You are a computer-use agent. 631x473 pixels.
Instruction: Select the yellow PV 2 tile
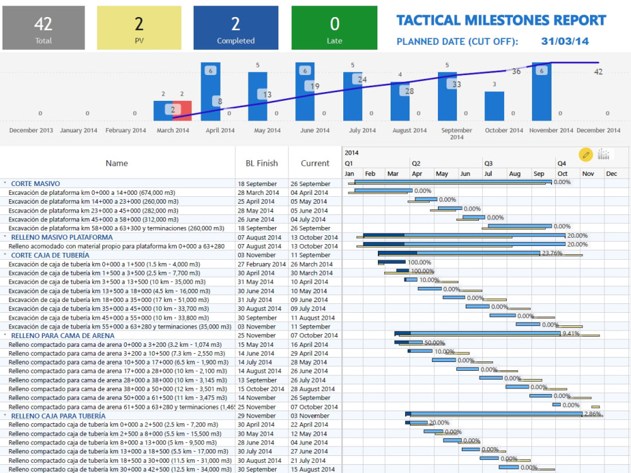(x=139, y=28)
